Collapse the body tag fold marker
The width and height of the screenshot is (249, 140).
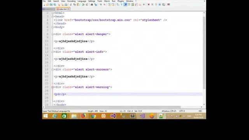pyautogui.click(x=53, y=27)
